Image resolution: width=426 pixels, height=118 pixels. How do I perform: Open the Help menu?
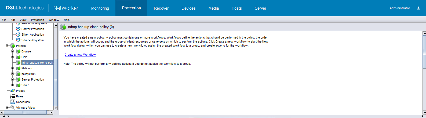click(67, 20)
